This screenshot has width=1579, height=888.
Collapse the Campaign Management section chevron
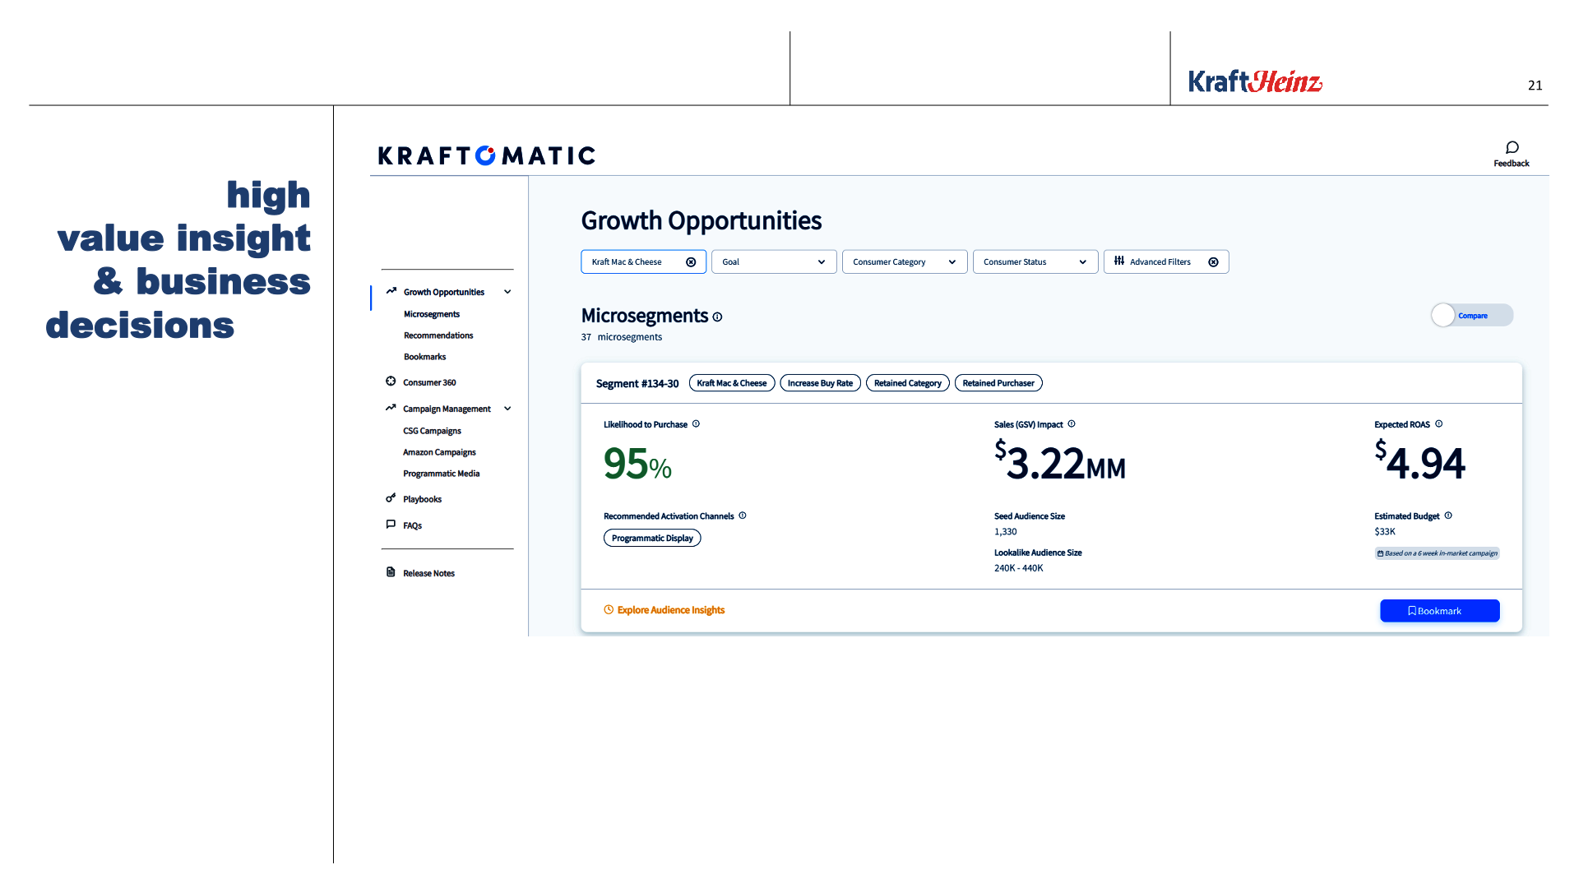tap(507, 409)
